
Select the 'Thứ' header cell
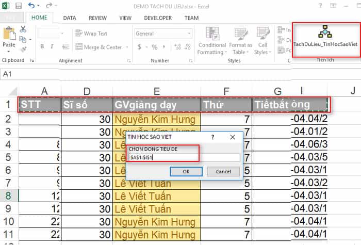[x=226, y=105]
